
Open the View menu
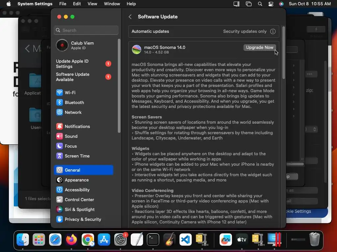92,4
